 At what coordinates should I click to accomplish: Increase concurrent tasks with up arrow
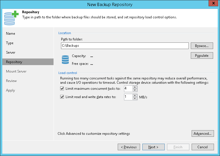coord(135,87)
